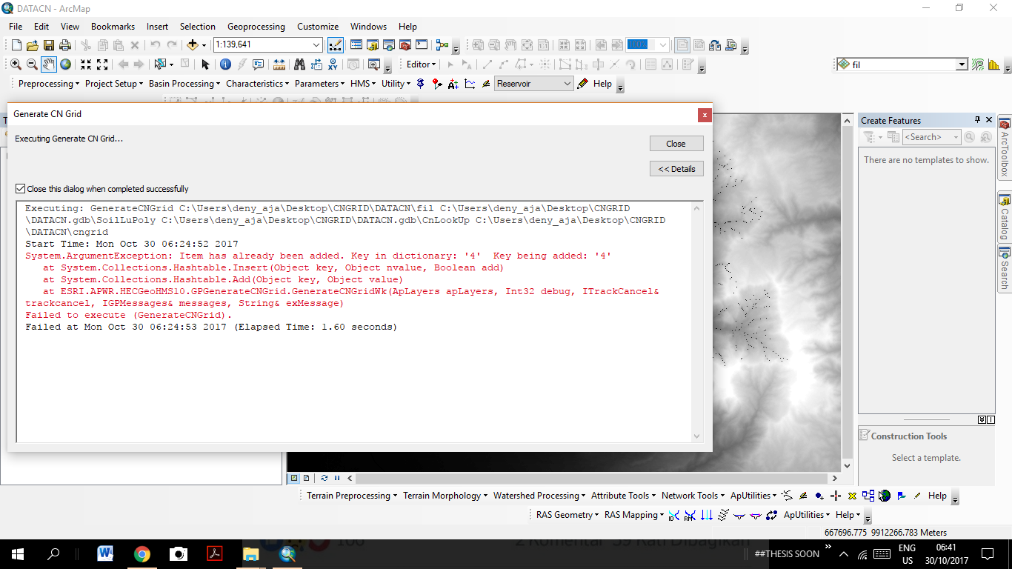Save the map with the floppy disk icon
Screen dimensions: 1012x569
tap(49, 45)
